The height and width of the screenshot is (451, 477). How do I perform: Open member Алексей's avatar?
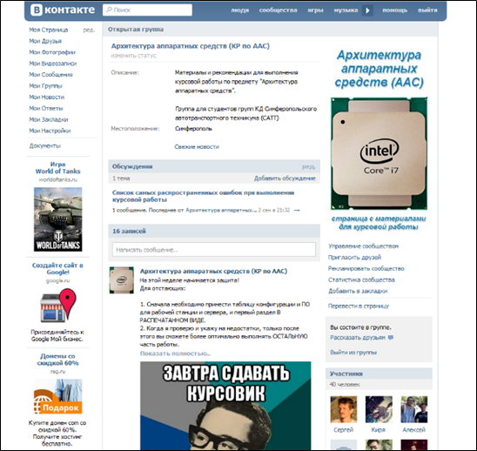click(414, 409)
